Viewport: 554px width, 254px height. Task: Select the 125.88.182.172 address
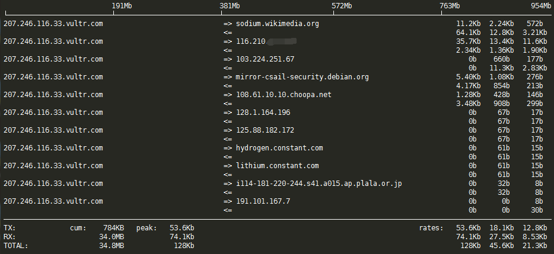265,130
